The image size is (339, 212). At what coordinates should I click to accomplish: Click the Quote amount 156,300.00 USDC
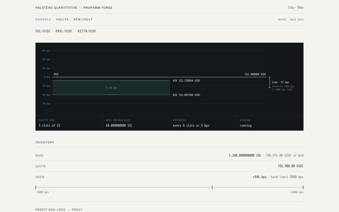[x=291, y=166]
